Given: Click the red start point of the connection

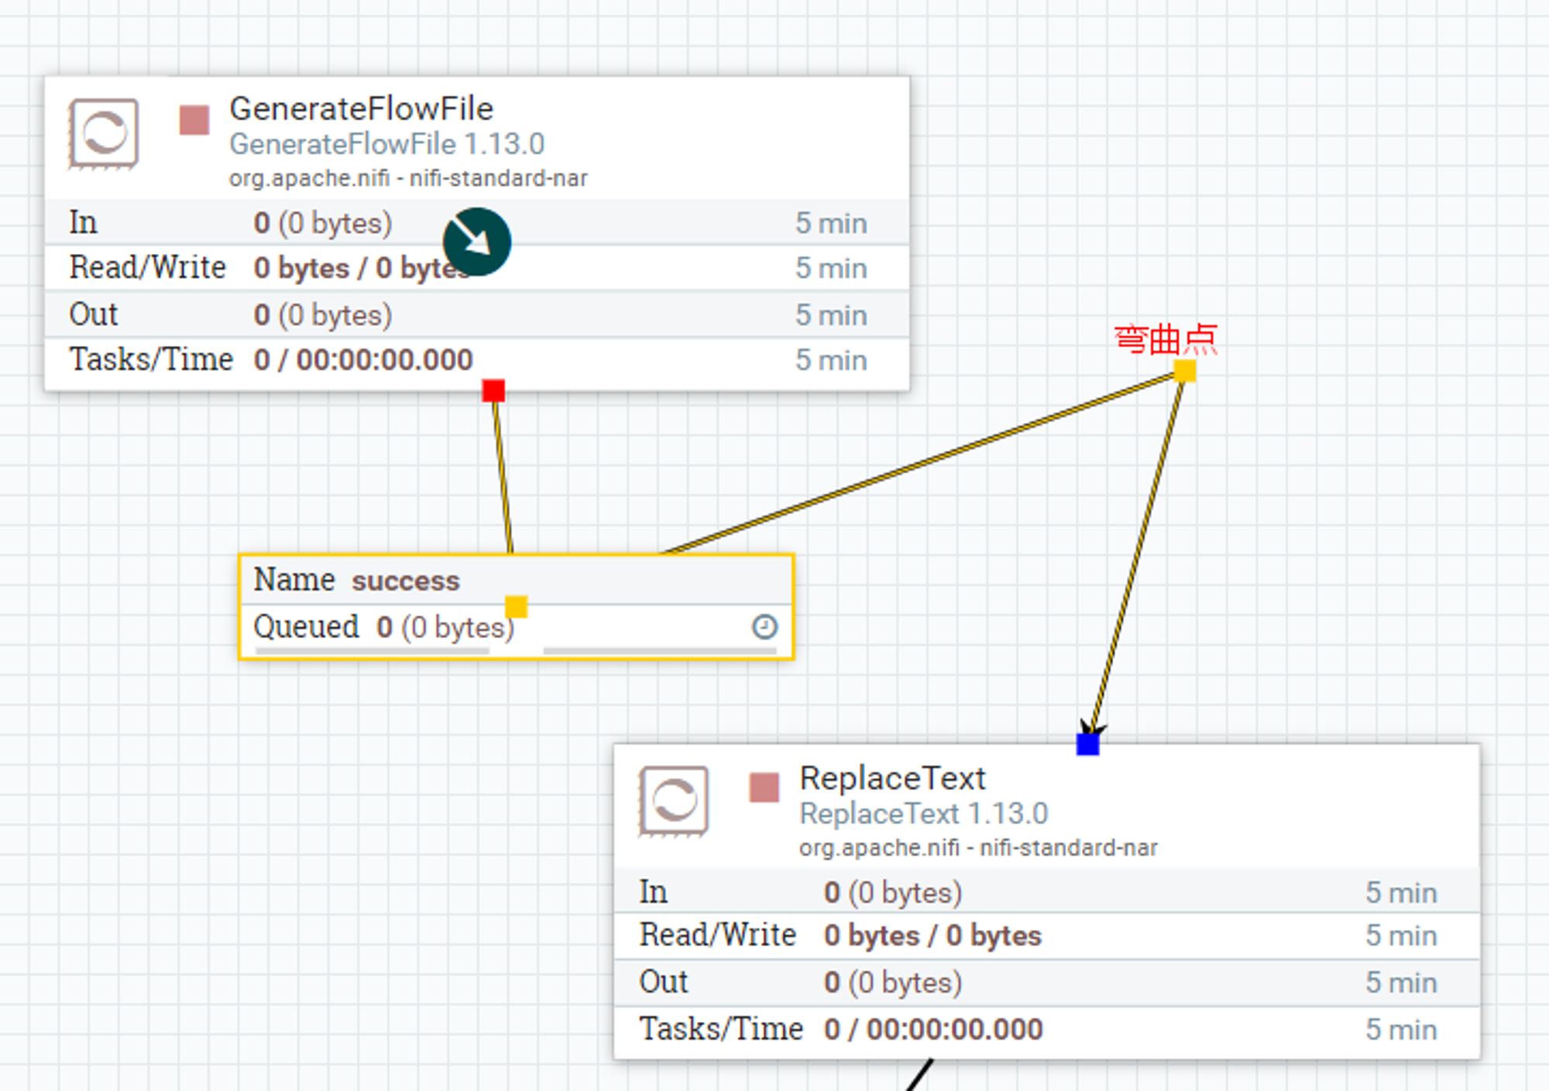Looking at the screenshot, I should coord(493,390).
